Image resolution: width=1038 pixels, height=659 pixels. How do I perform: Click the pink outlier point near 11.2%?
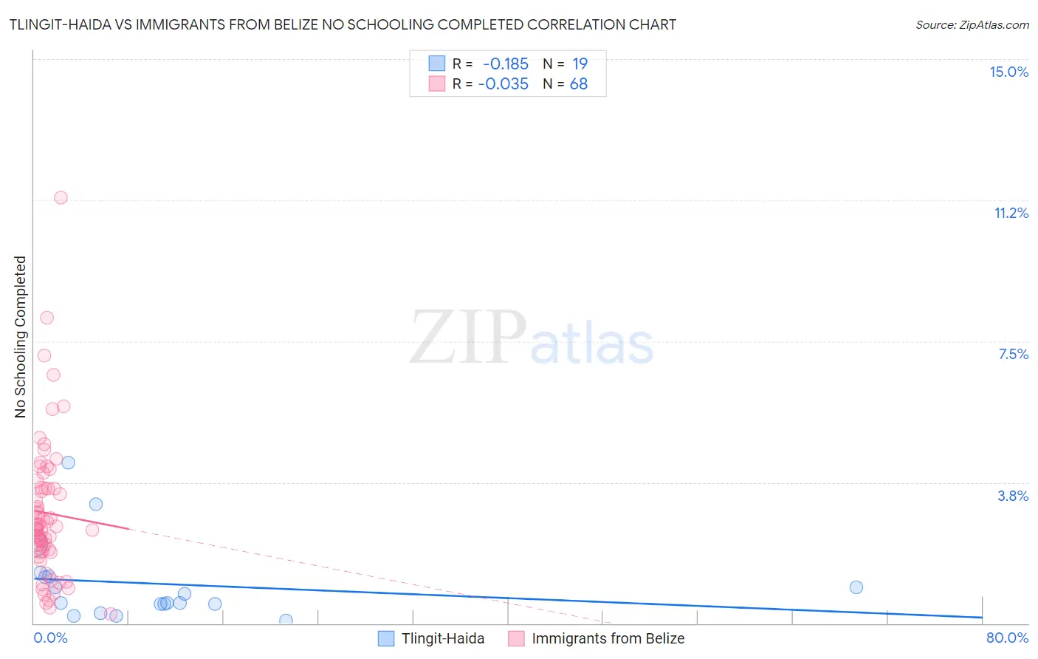click(61, 197)
